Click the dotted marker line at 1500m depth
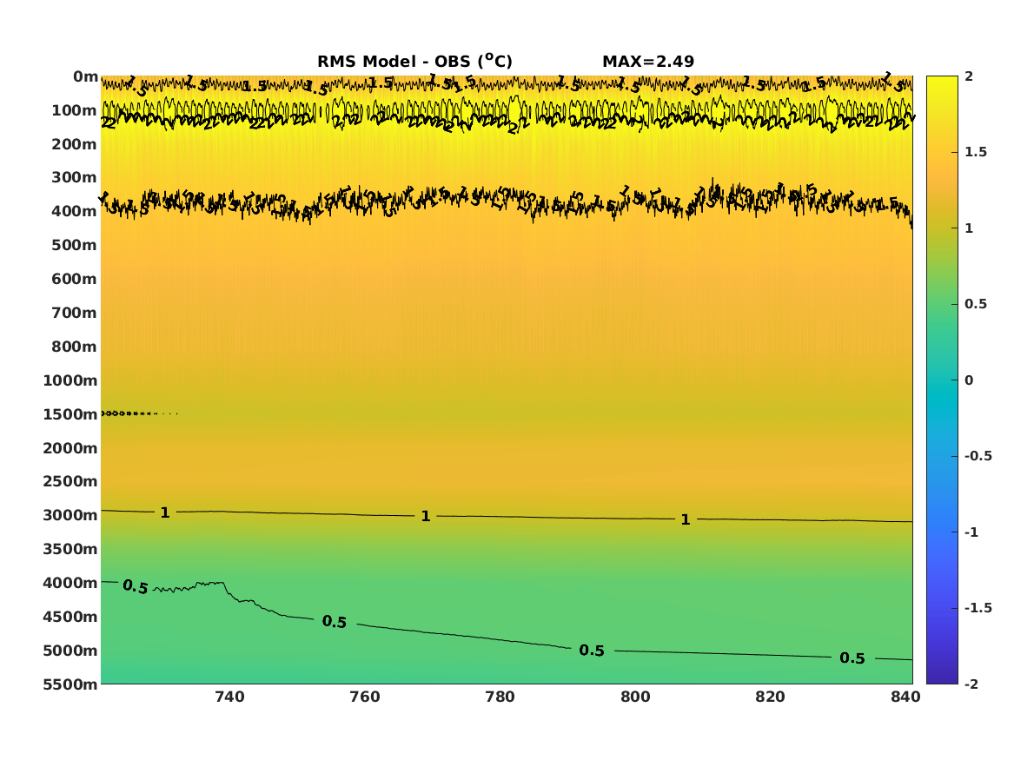 [x=139, y=413]
